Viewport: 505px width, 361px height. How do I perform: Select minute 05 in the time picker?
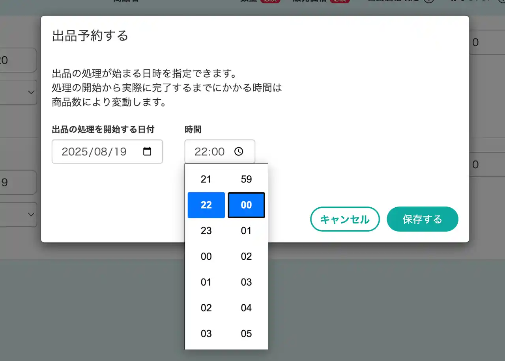pos(246,333)
